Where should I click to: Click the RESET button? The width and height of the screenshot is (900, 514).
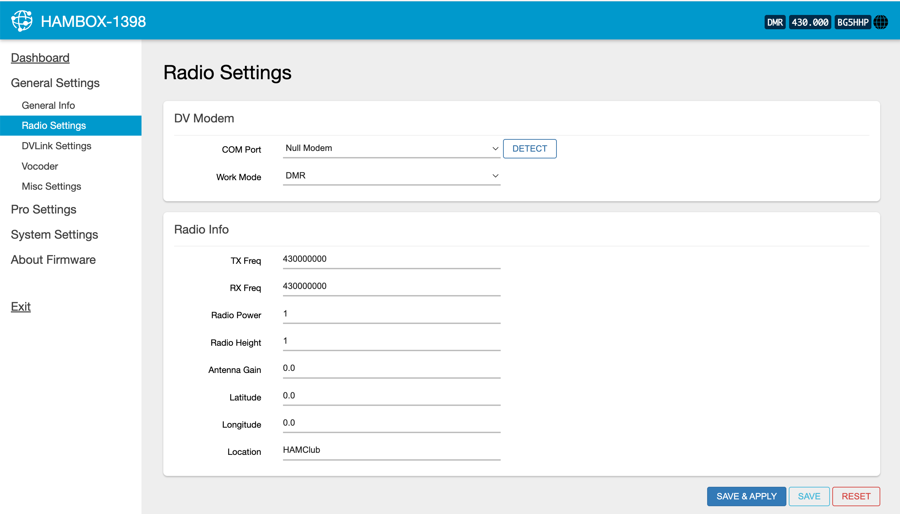(x=856, y=496)
